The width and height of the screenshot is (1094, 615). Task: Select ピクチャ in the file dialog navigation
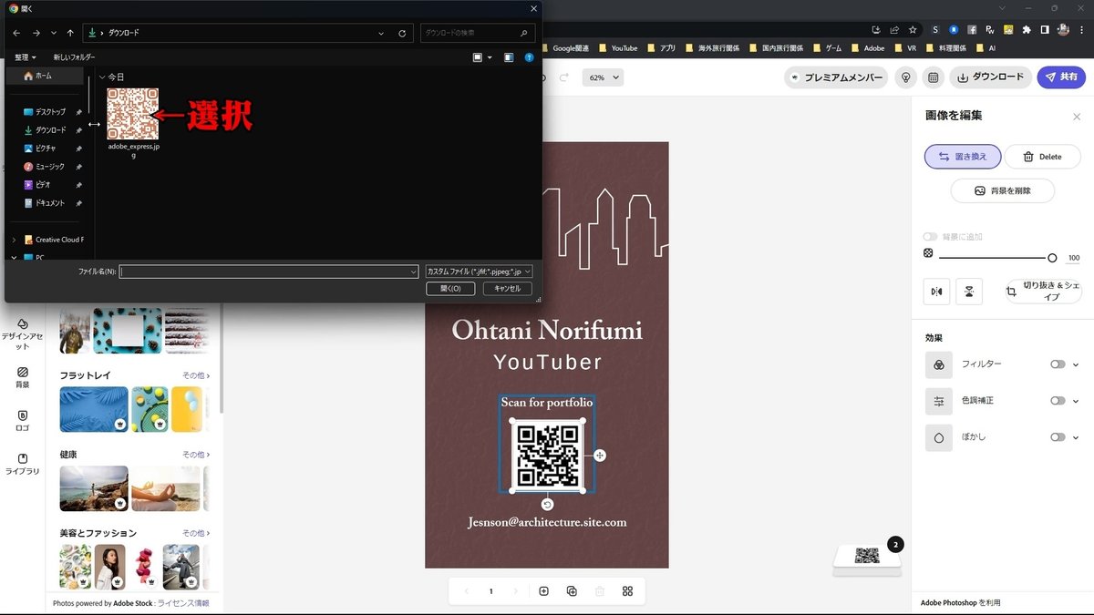(x=46, y=148)
